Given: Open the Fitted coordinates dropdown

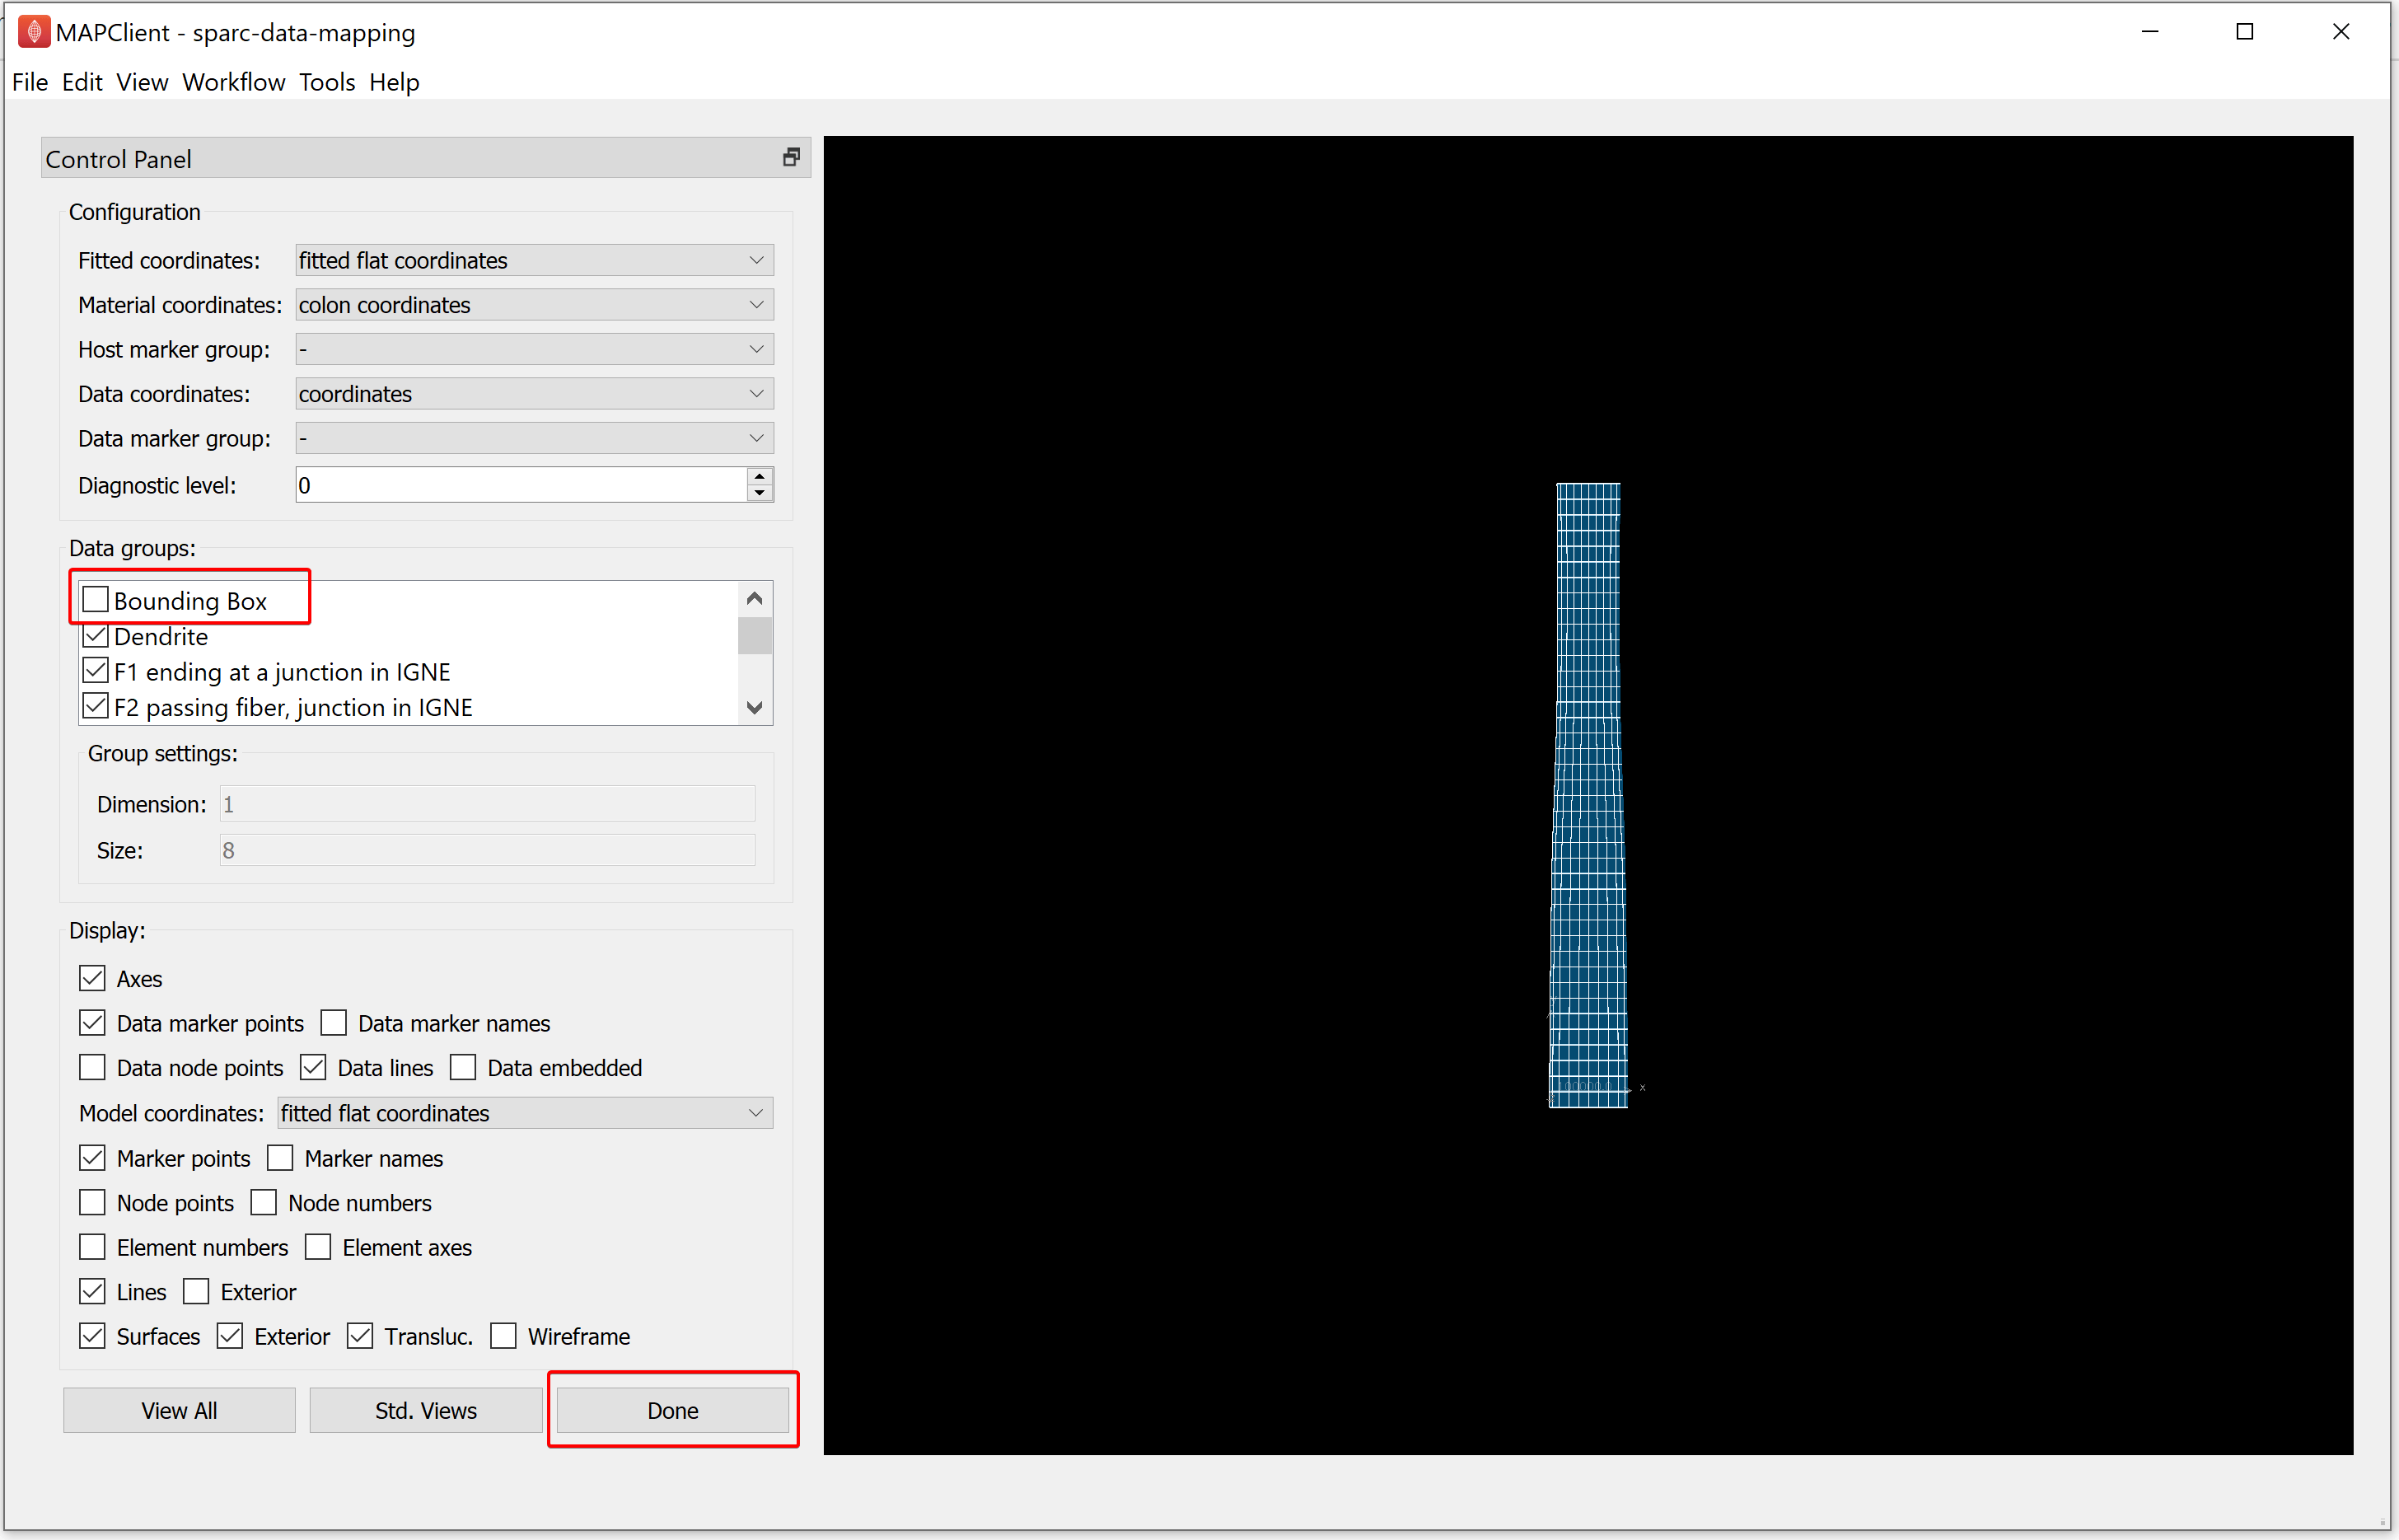Looking at the screenshot, I should pos(534,260).
